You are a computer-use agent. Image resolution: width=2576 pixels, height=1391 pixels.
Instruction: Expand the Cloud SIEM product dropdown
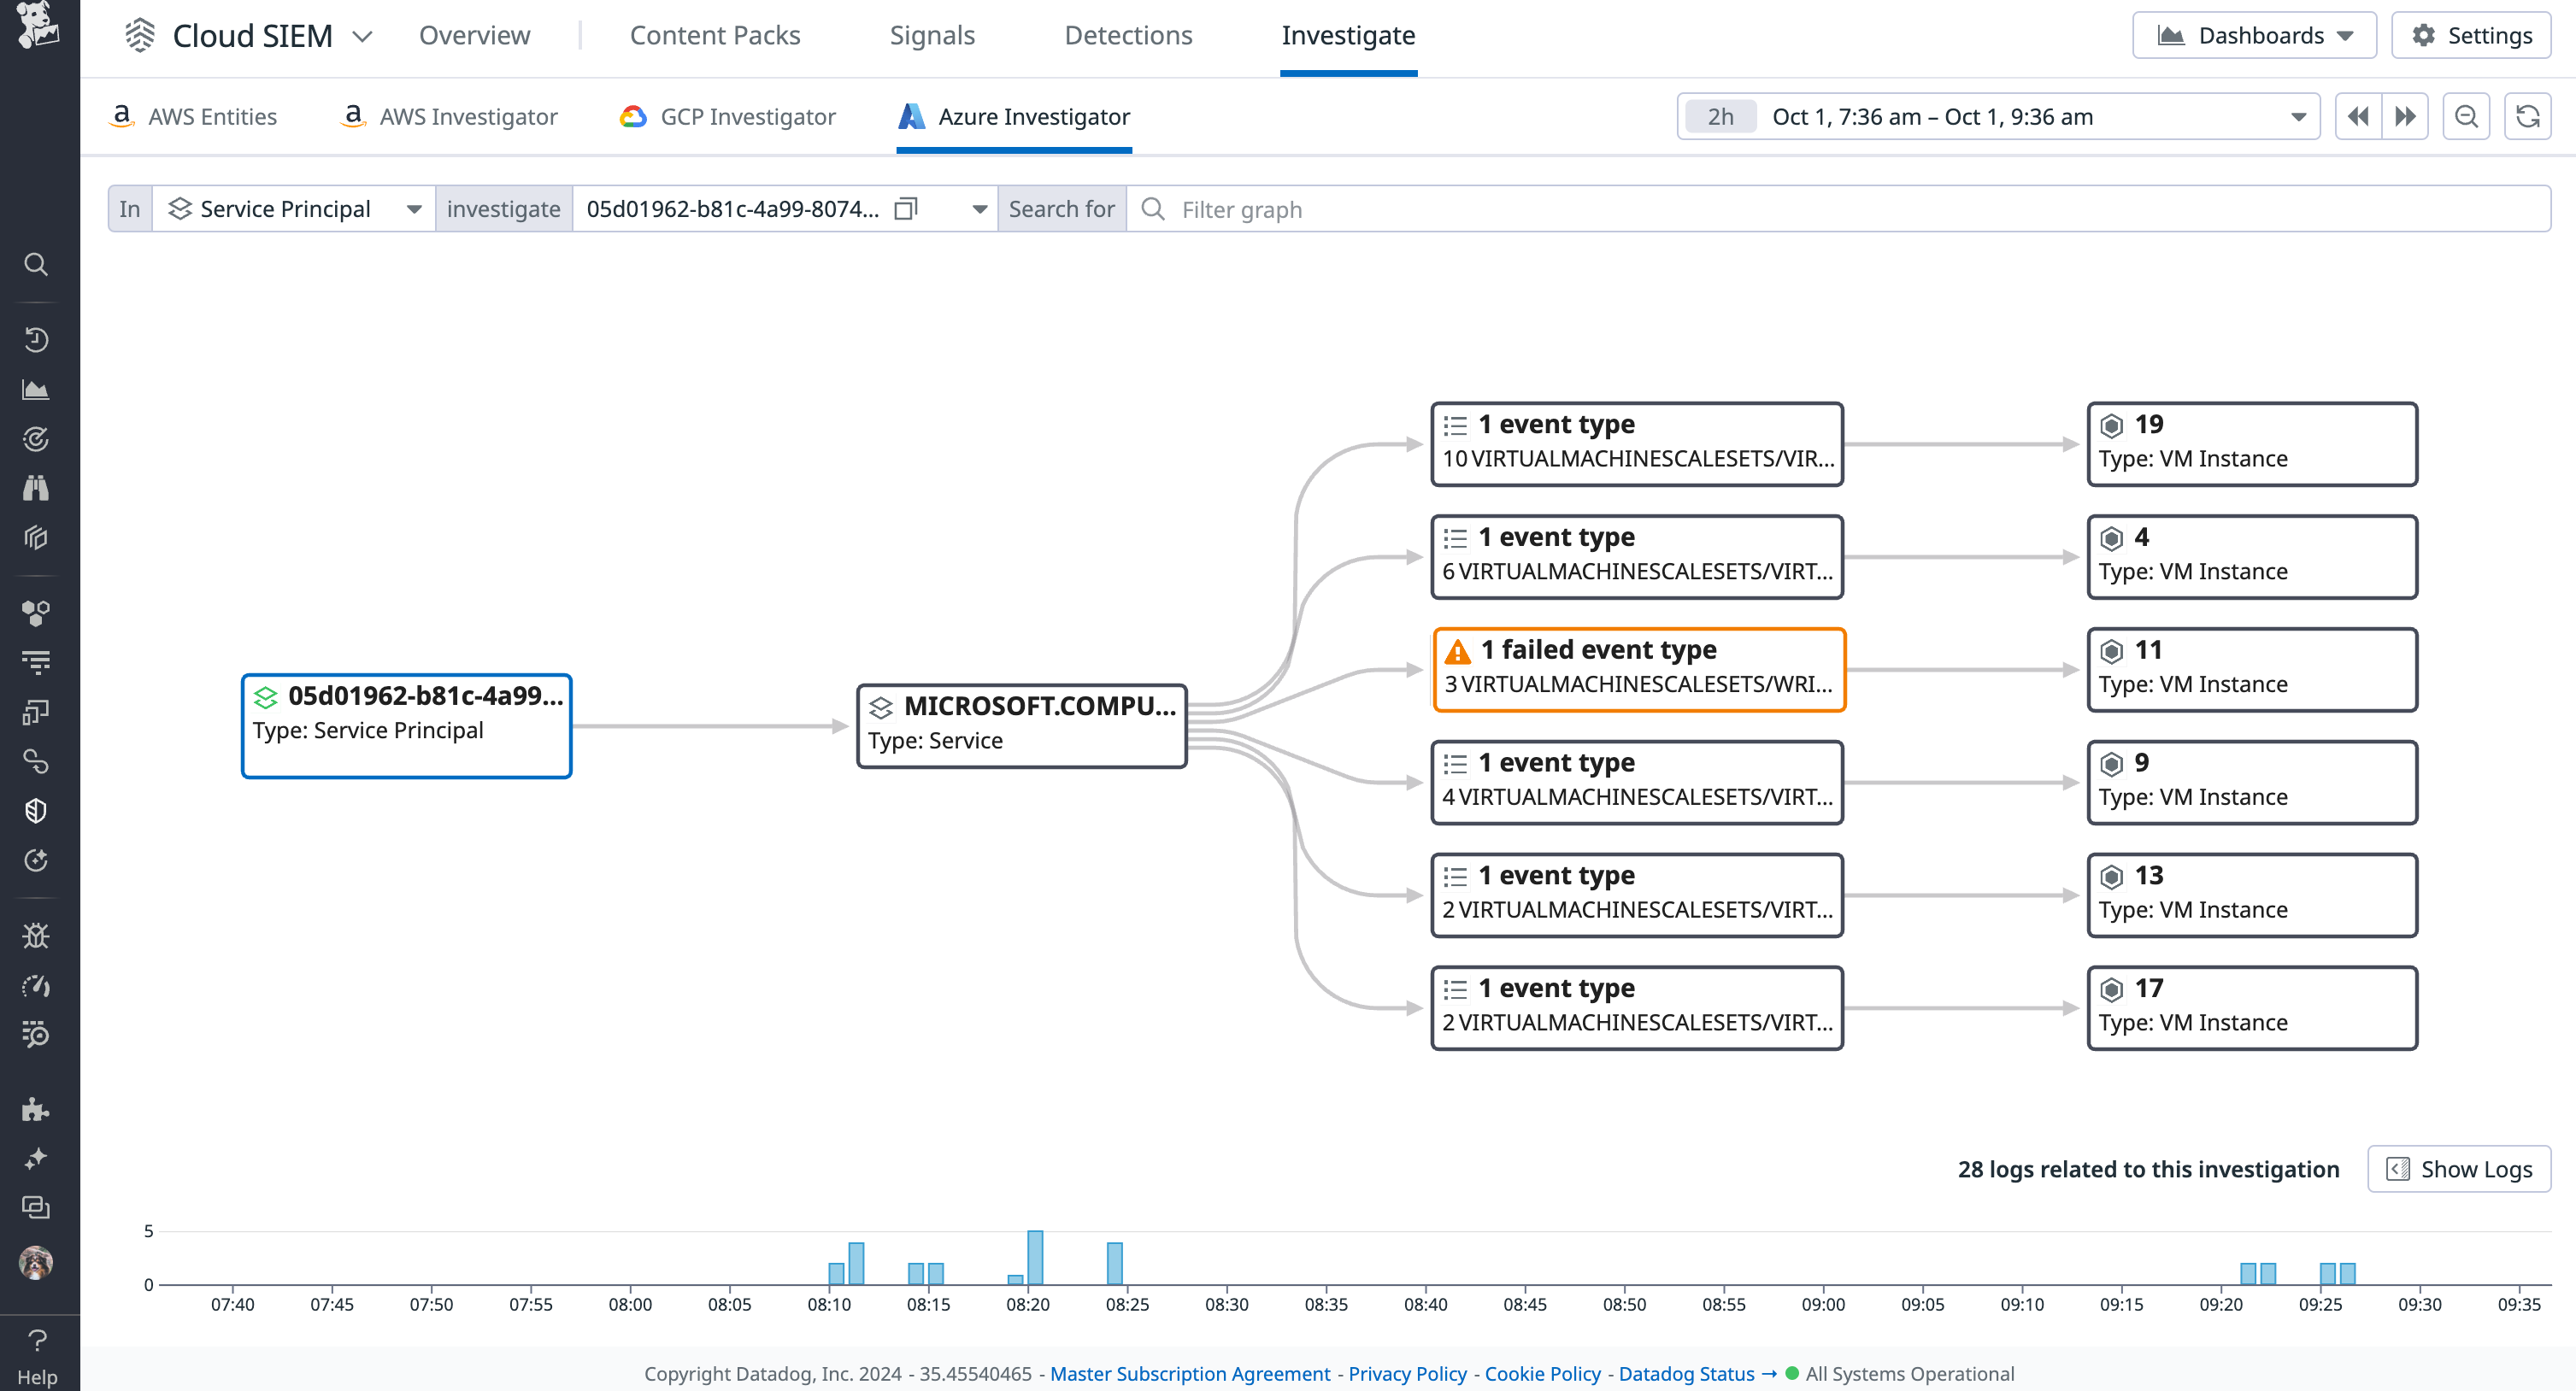click(x=364, y=35)
